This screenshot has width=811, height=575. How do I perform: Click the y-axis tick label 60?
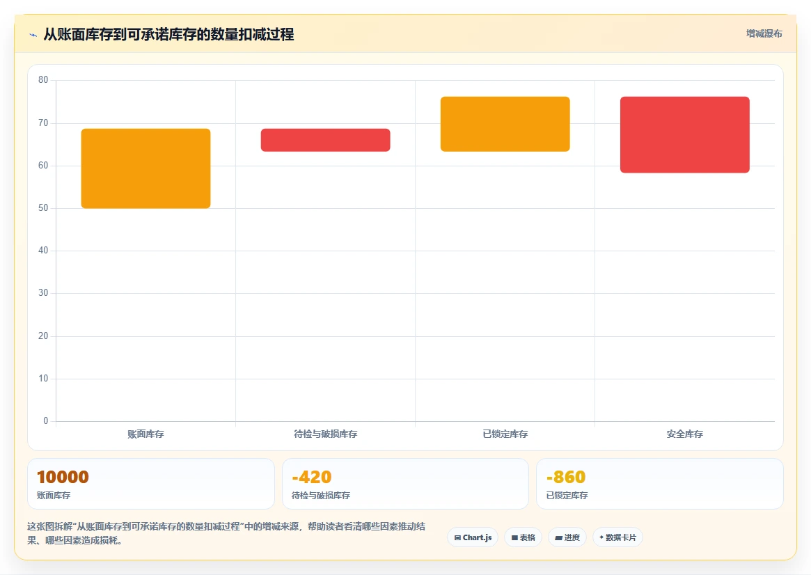(x=43, y=166)
